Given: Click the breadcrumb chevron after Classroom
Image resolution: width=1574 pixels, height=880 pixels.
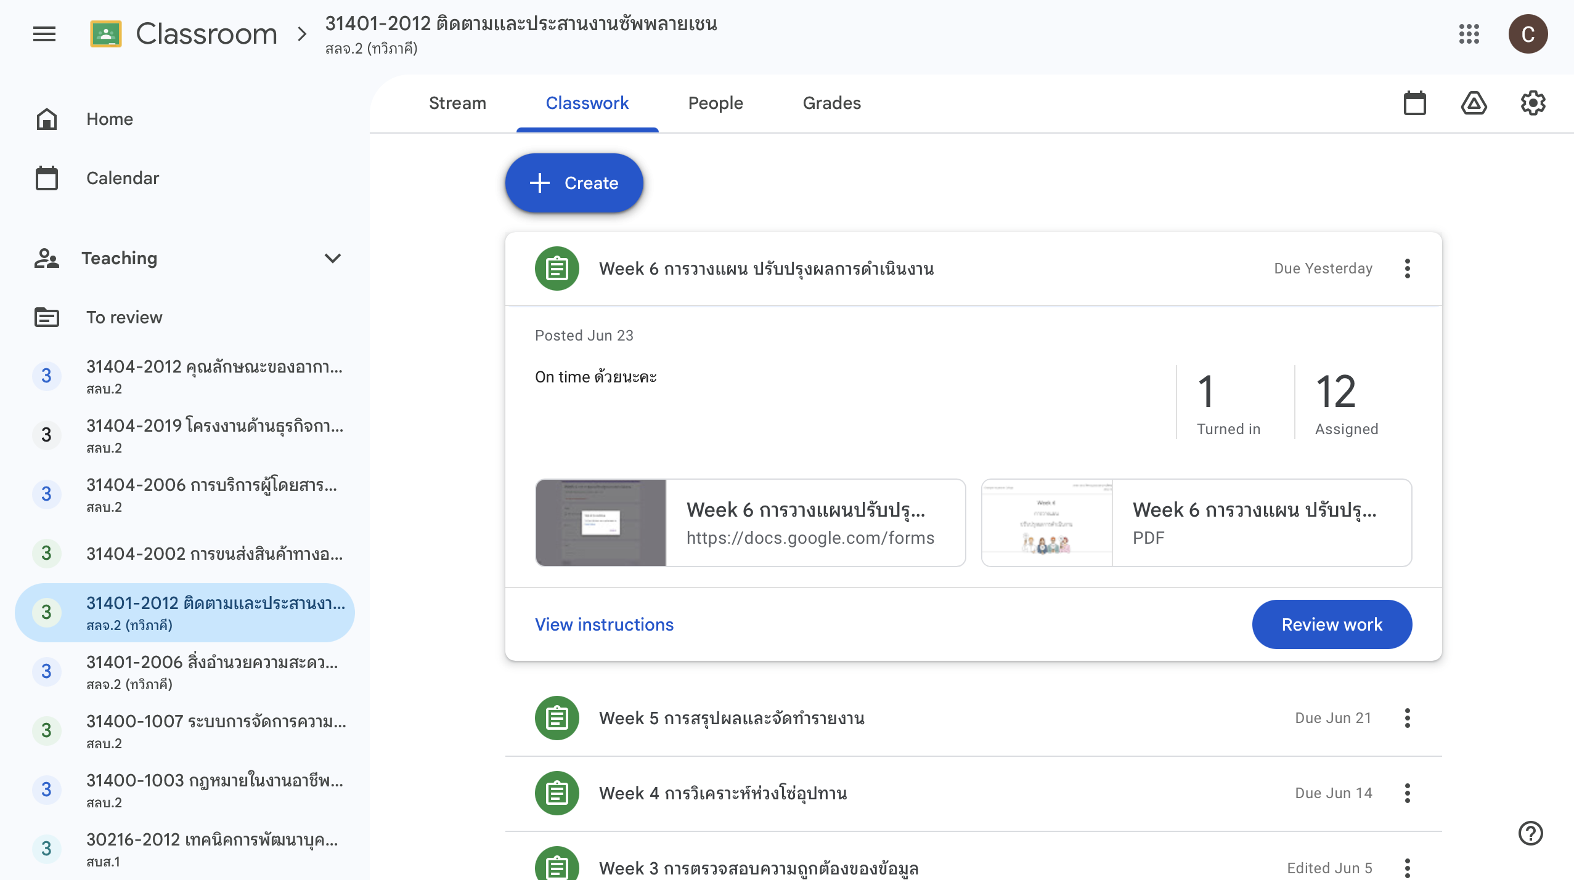Looking at the screenshot, I should click(302, 34).
